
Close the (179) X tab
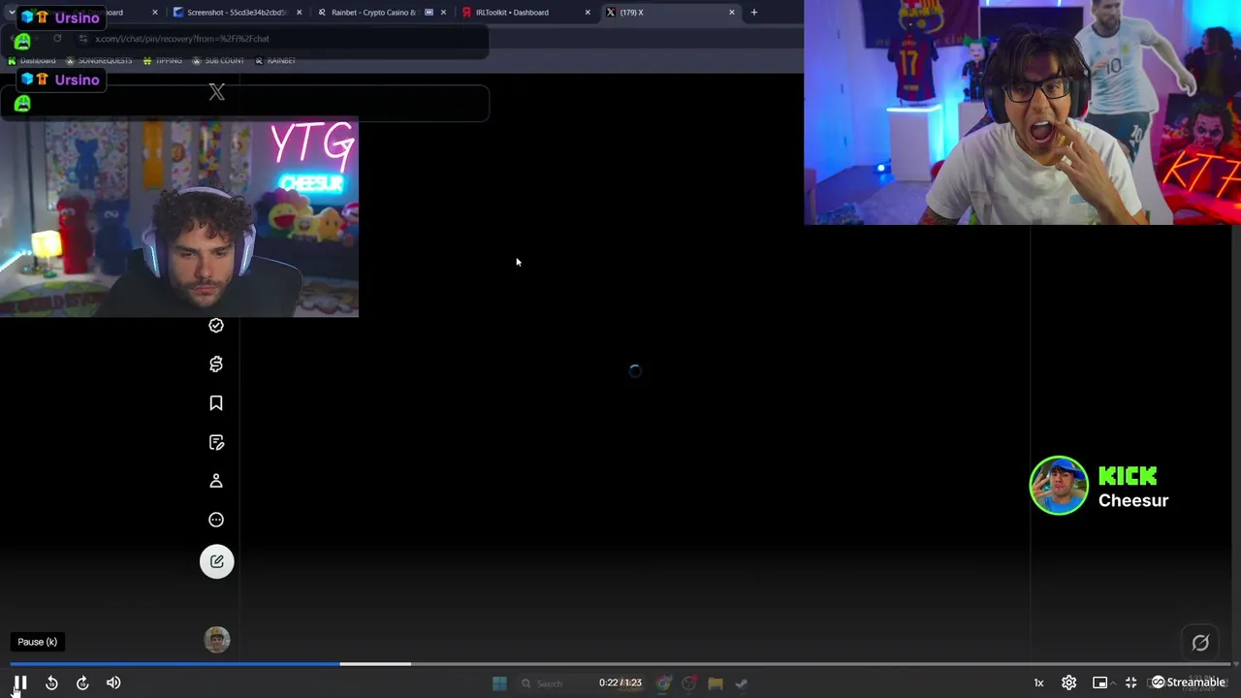pyautogui.click(x=732, y=13)
